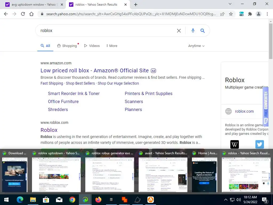Open a new browser tab
This screenshot has height=205, width=273.
136,5
